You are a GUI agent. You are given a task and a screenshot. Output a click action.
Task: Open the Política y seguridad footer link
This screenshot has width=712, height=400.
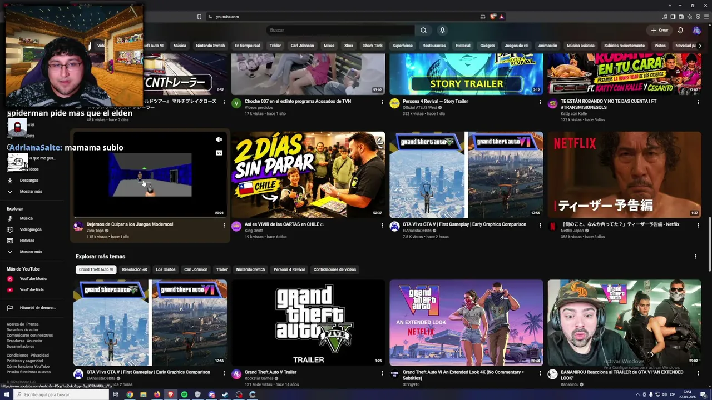[x=24, y=361]
